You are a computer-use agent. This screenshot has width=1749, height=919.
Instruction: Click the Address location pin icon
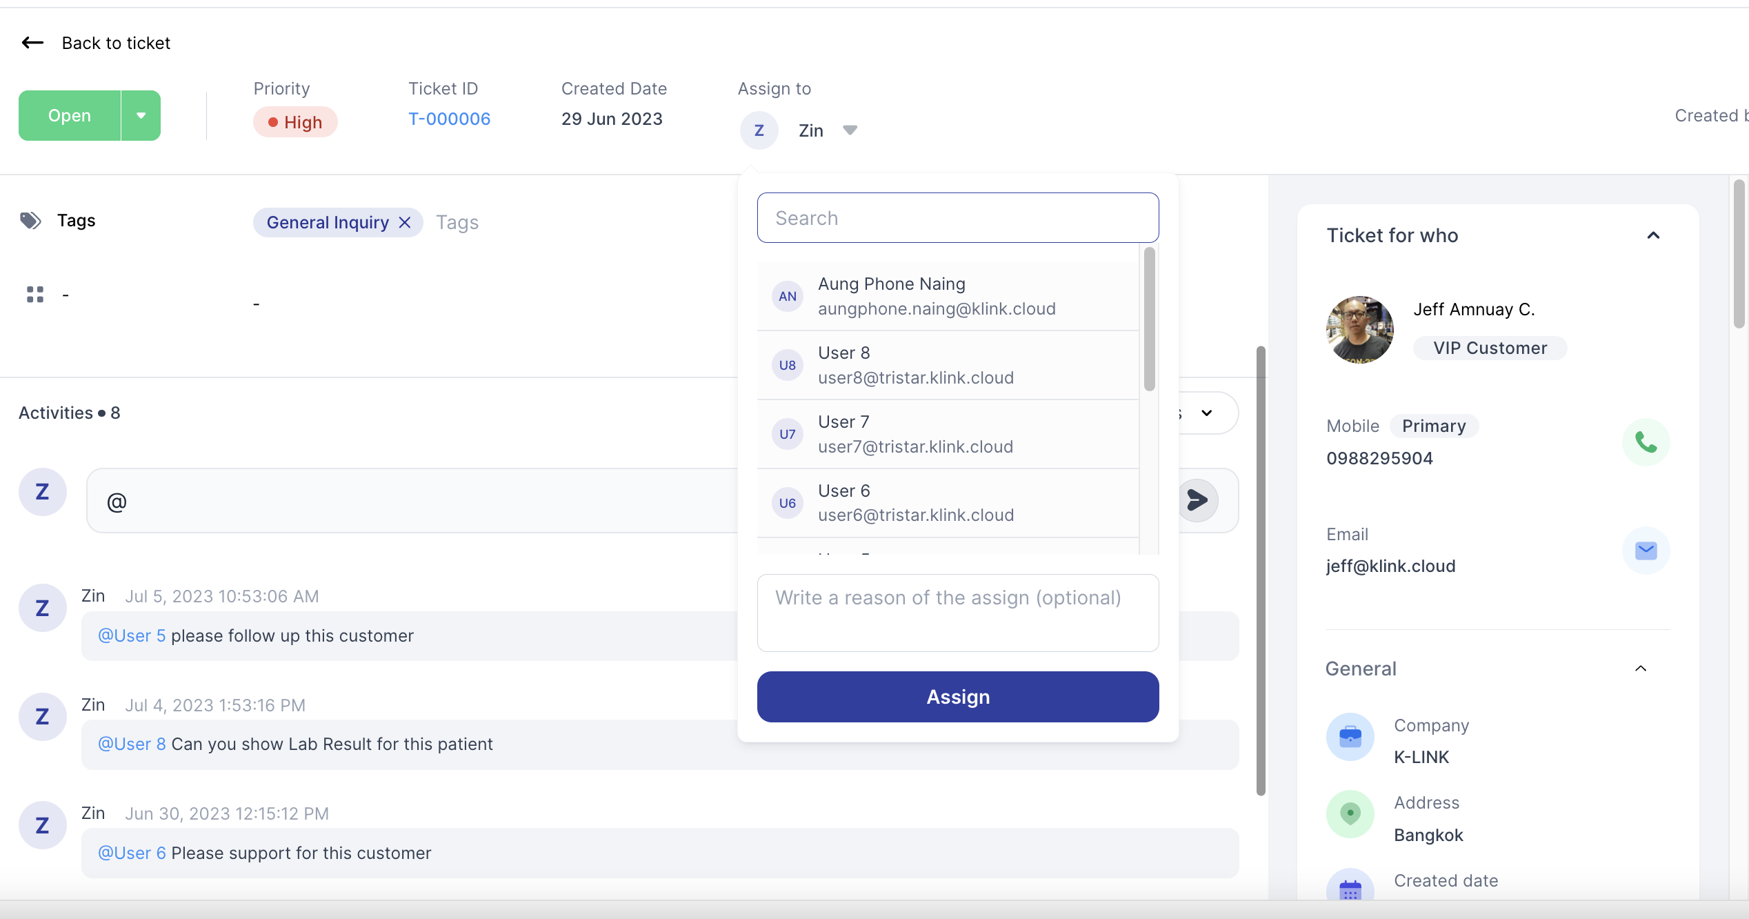pos(1350,814)
